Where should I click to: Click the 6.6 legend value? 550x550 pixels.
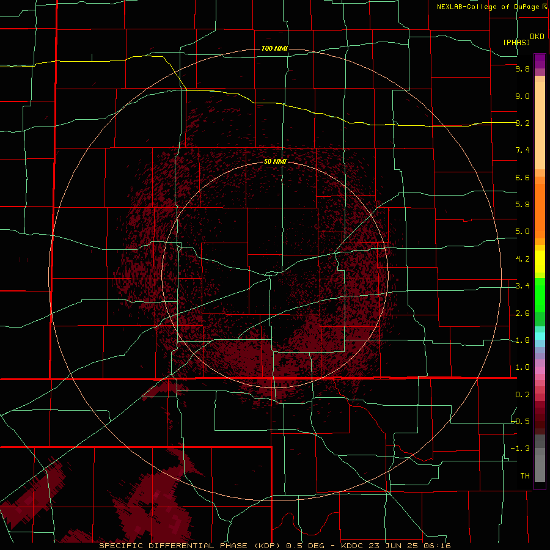point(522,177)
